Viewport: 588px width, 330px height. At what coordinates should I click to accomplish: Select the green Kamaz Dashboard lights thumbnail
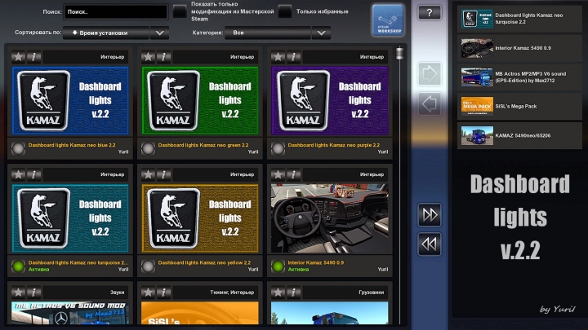click(x=200, y=101)
